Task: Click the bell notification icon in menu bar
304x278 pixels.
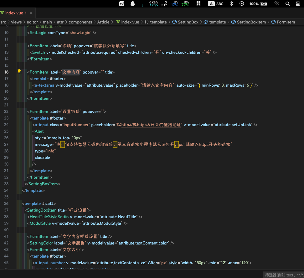Action: (133, 4)
